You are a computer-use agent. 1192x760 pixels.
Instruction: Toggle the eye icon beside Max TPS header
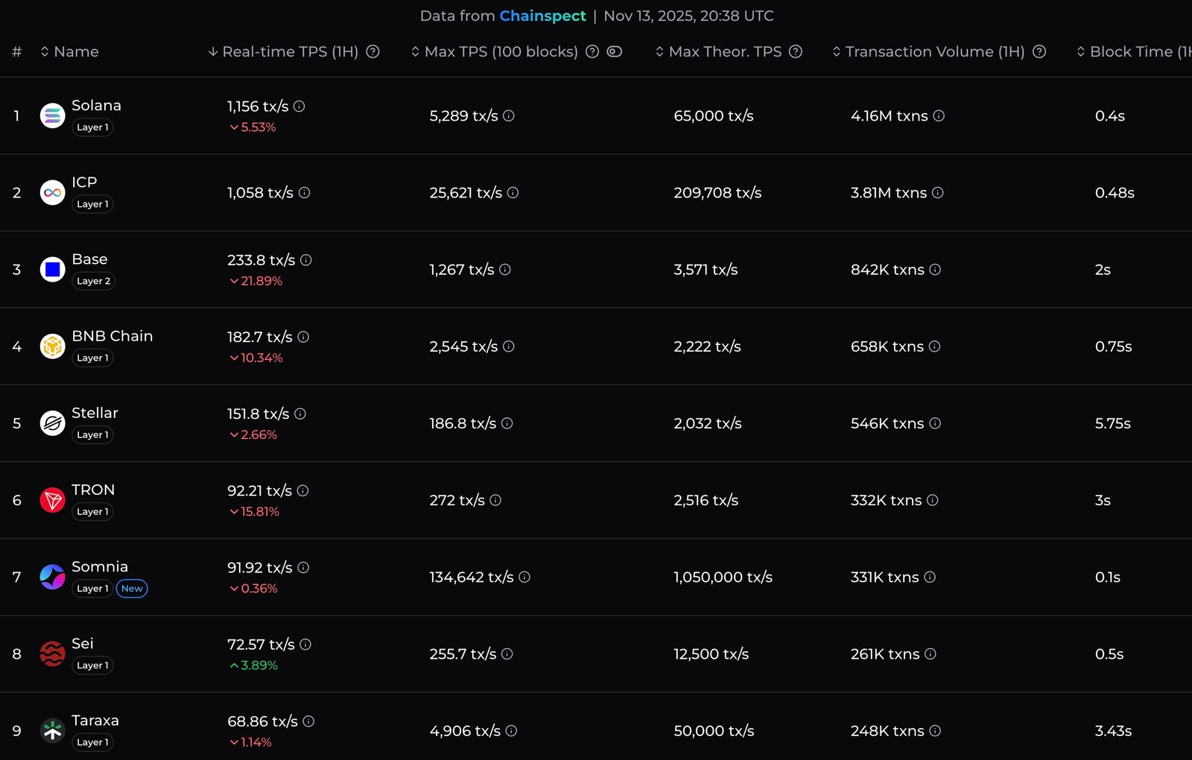pos(615,51)
